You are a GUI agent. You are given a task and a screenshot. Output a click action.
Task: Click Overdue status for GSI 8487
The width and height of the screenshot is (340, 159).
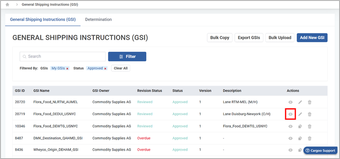144,138
